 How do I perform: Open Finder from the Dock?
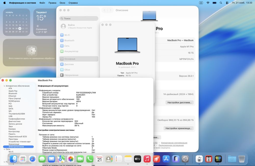(x=13, y=159)
